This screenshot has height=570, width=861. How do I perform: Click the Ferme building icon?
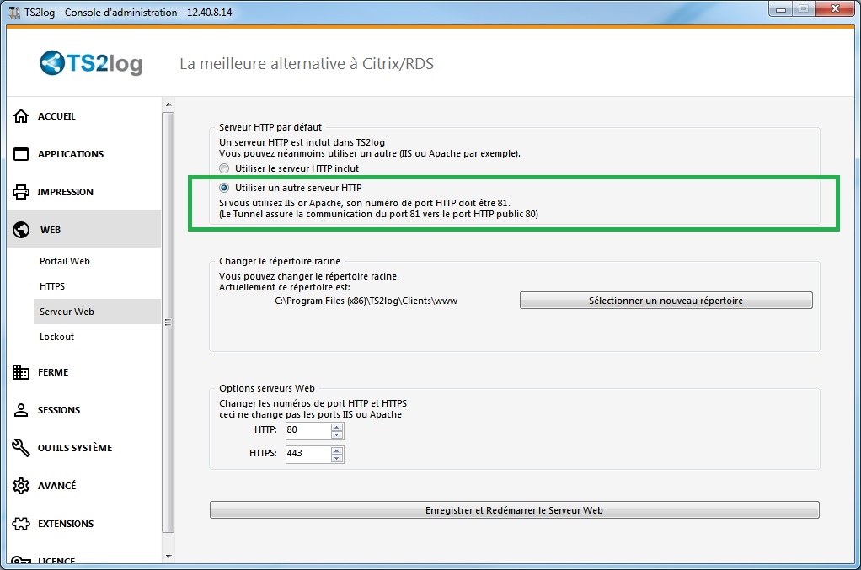coord(21,372)
